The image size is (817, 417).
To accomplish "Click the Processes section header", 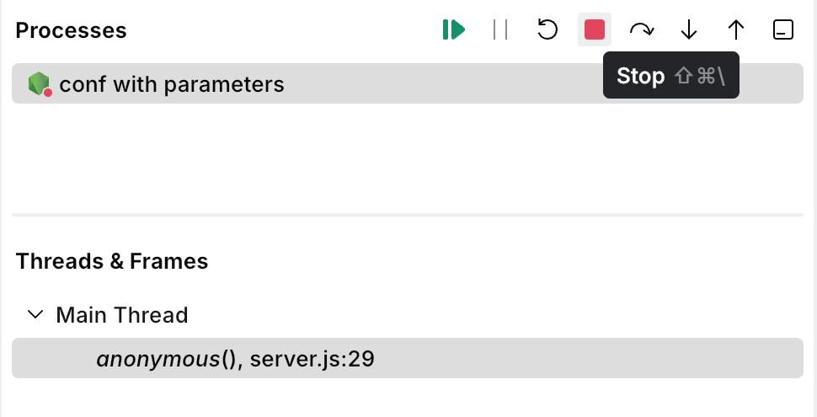I will [x=72, y=31].
